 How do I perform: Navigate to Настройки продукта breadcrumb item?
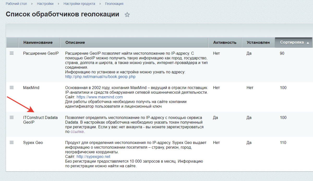click(80, 4)
